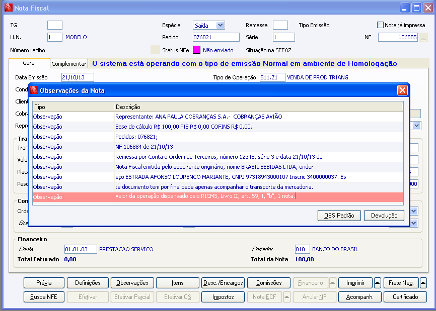
Task: Open the dropdown arrow right of Repre row
Action: pos(416,126)
